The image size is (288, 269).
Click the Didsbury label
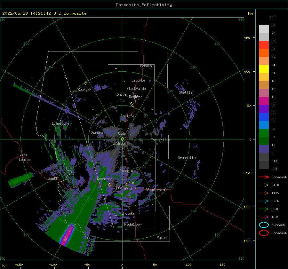tap(121, 143)
